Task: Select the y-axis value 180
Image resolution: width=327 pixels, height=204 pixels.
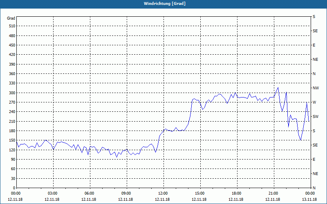Action: (x=12, y=131)
